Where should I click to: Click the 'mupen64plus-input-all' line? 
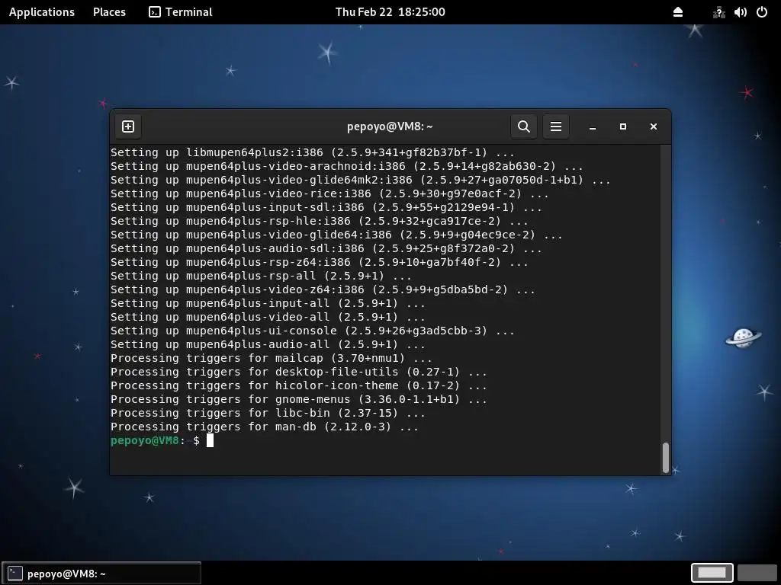click(x=268, y=303)
